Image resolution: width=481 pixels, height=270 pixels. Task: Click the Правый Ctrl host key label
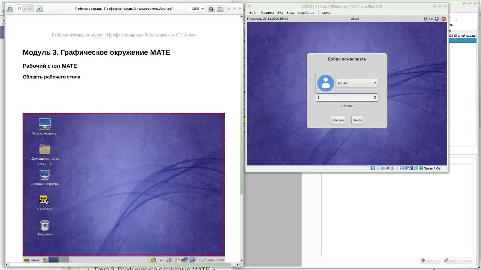tap(433, 168)
